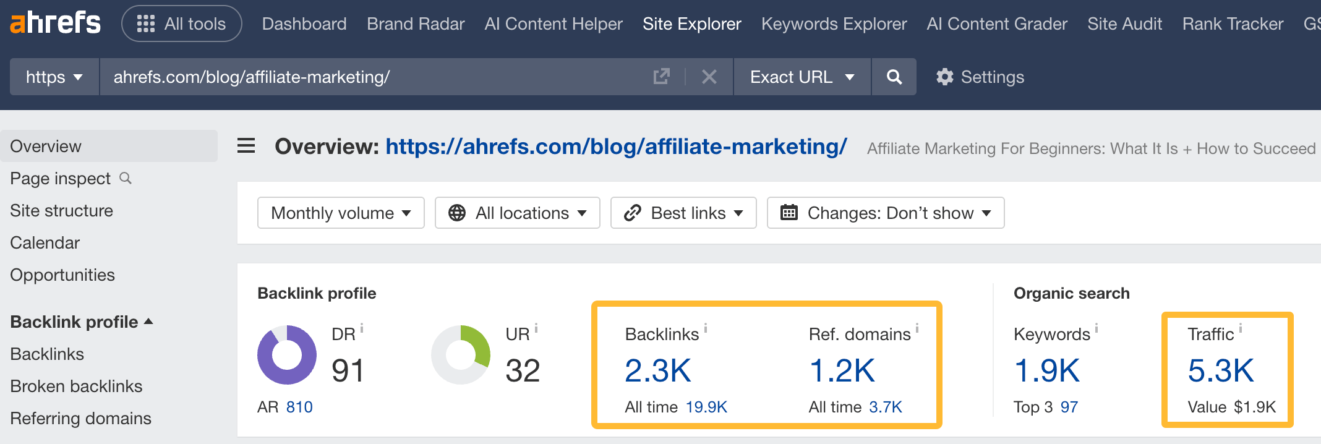This screenshot has width=1321, height=444.
Task: Open AI Content Grader
Action: coord(997,23)
